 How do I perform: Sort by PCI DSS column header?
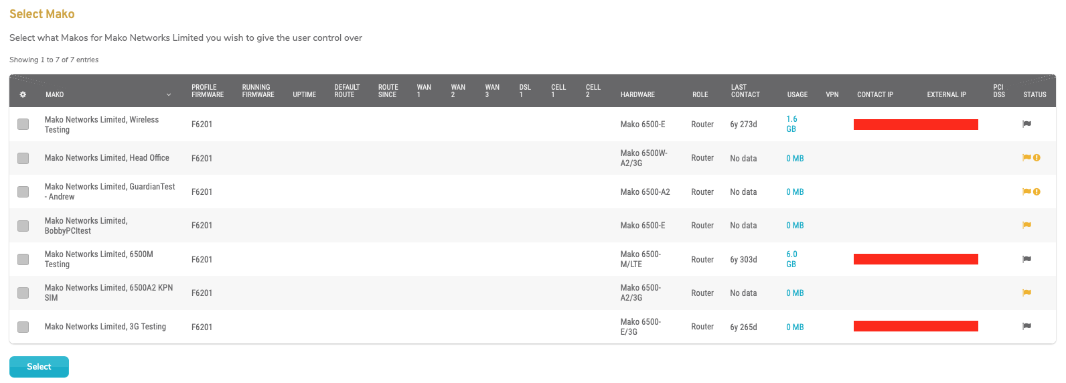(x=998, y=91)
